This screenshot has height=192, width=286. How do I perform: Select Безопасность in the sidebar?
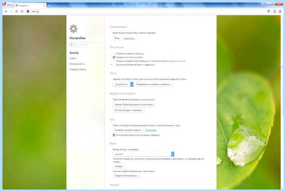click(77, 64)
